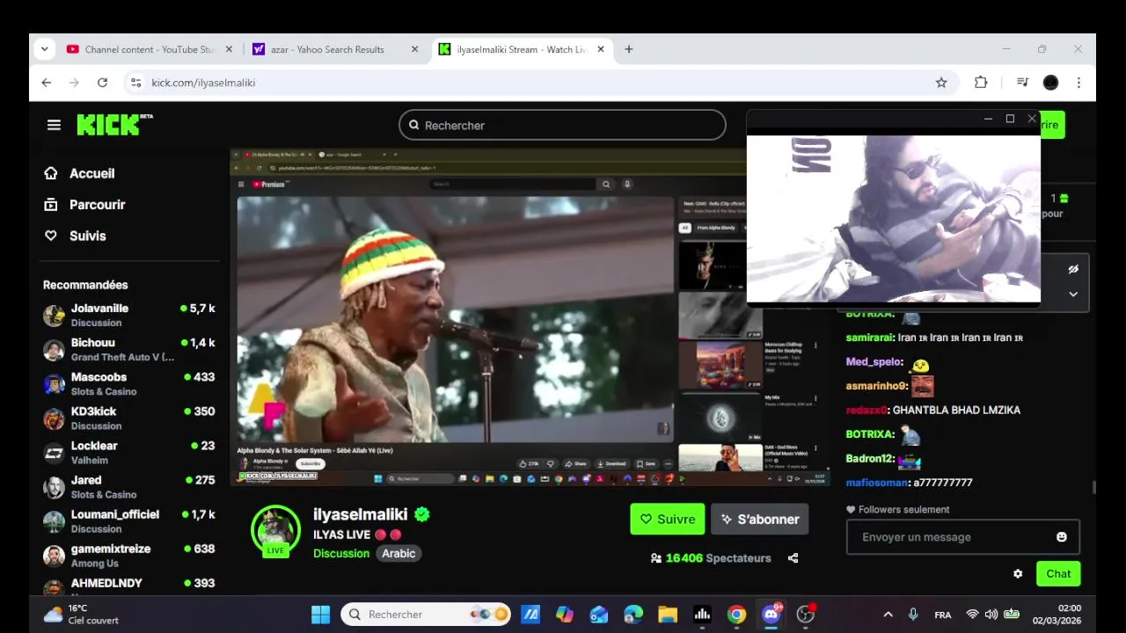Viewport: 1126px width, 633px height.
Task: Open Parcourir in sidebar
Action: click(84, 205)
